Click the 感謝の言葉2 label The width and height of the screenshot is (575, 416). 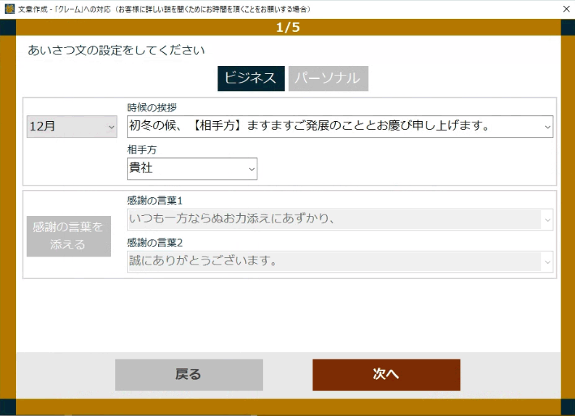pyautogui.click(x=154, y=243)
